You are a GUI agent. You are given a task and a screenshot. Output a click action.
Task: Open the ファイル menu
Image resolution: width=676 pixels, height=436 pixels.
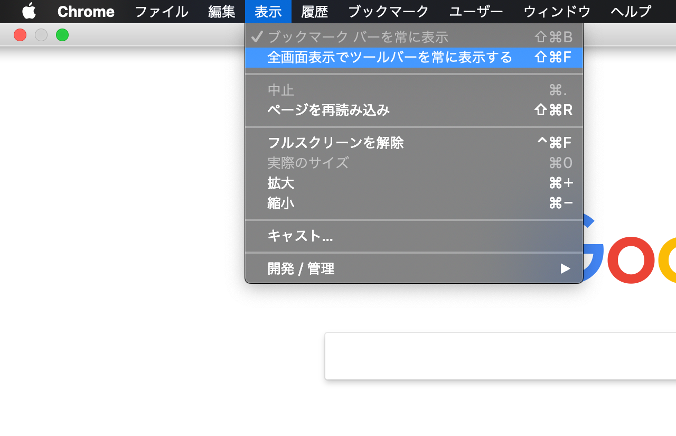pyautogui.click(x=161, y=11)
